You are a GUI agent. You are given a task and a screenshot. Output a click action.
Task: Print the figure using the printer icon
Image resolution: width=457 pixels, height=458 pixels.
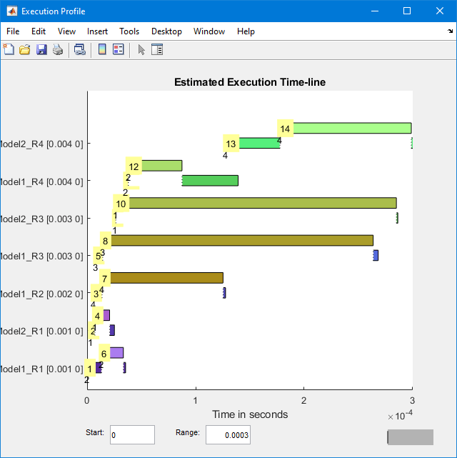(58, 49)
